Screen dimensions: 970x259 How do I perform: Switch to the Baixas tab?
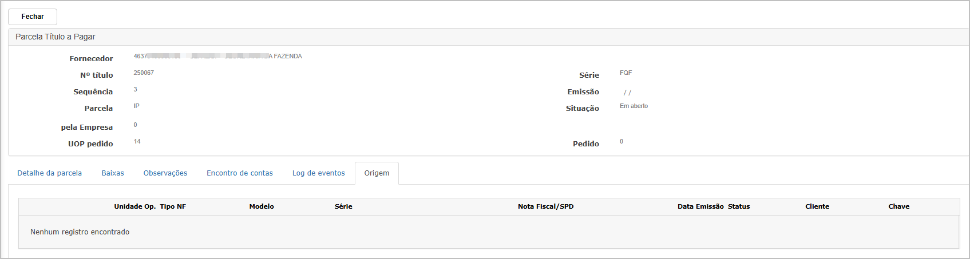[113, 173]
